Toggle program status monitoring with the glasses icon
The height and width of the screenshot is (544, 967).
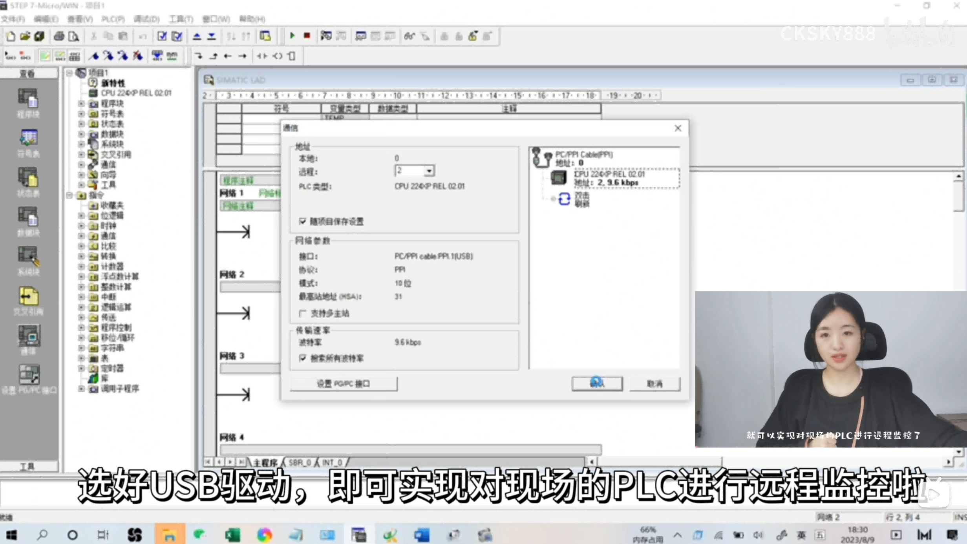[x=409, y=37]
